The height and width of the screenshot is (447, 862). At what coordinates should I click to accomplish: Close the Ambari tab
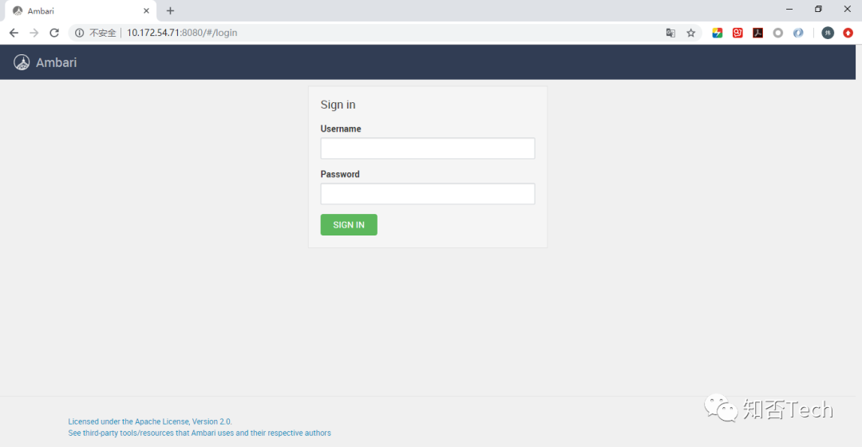pyautogui.click(x=146, y=10)
